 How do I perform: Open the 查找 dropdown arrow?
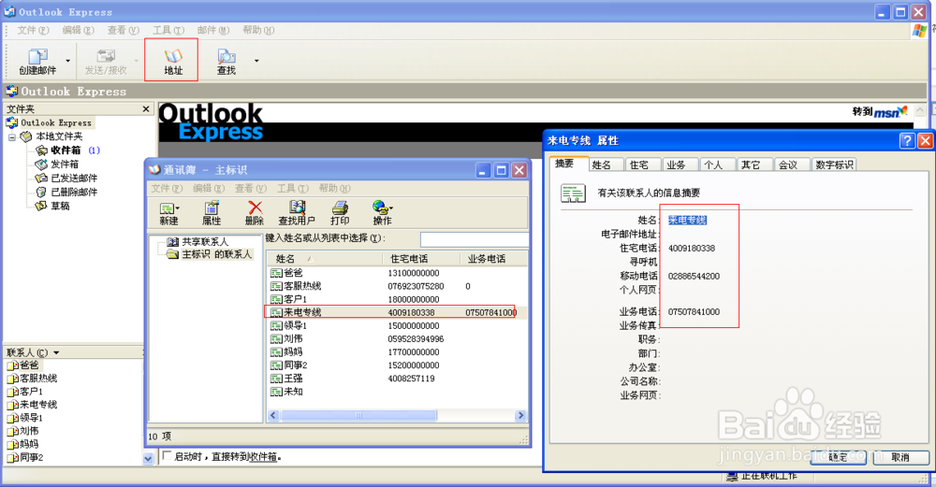pos(256,61)
